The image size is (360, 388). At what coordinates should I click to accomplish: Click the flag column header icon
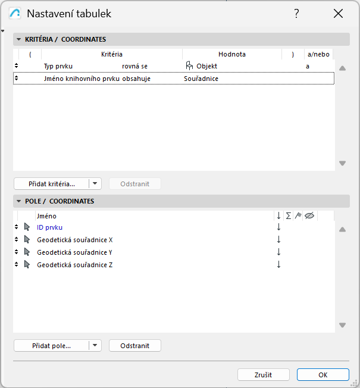298,215
